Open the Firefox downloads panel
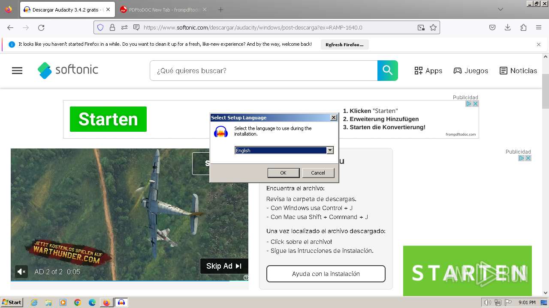The height and width of the screenshot is (308, 549). point(508,27)
